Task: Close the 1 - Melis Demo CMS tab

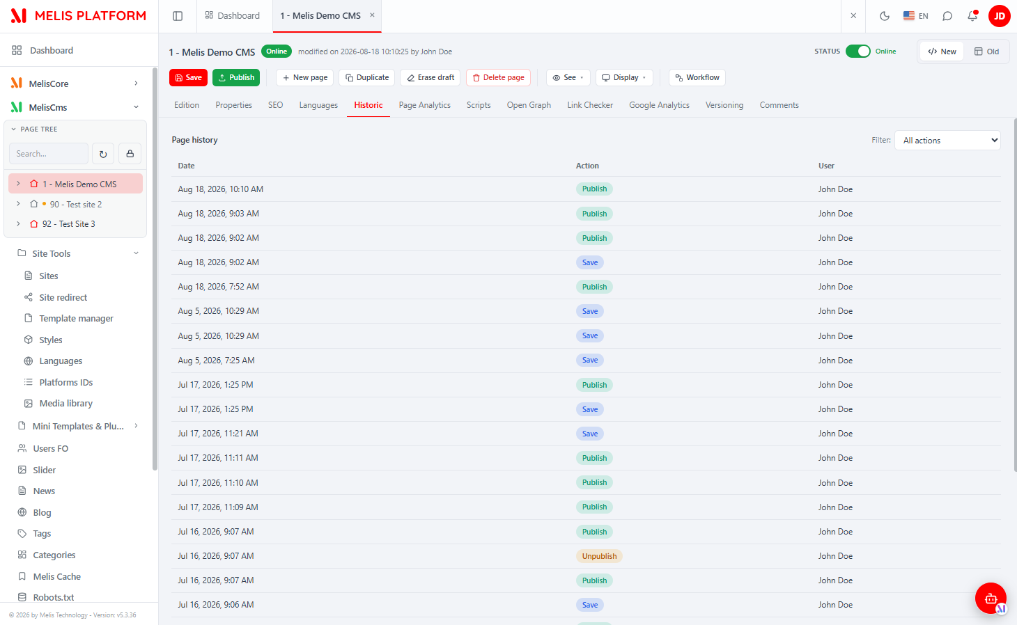Action: (x=372, y=15)
